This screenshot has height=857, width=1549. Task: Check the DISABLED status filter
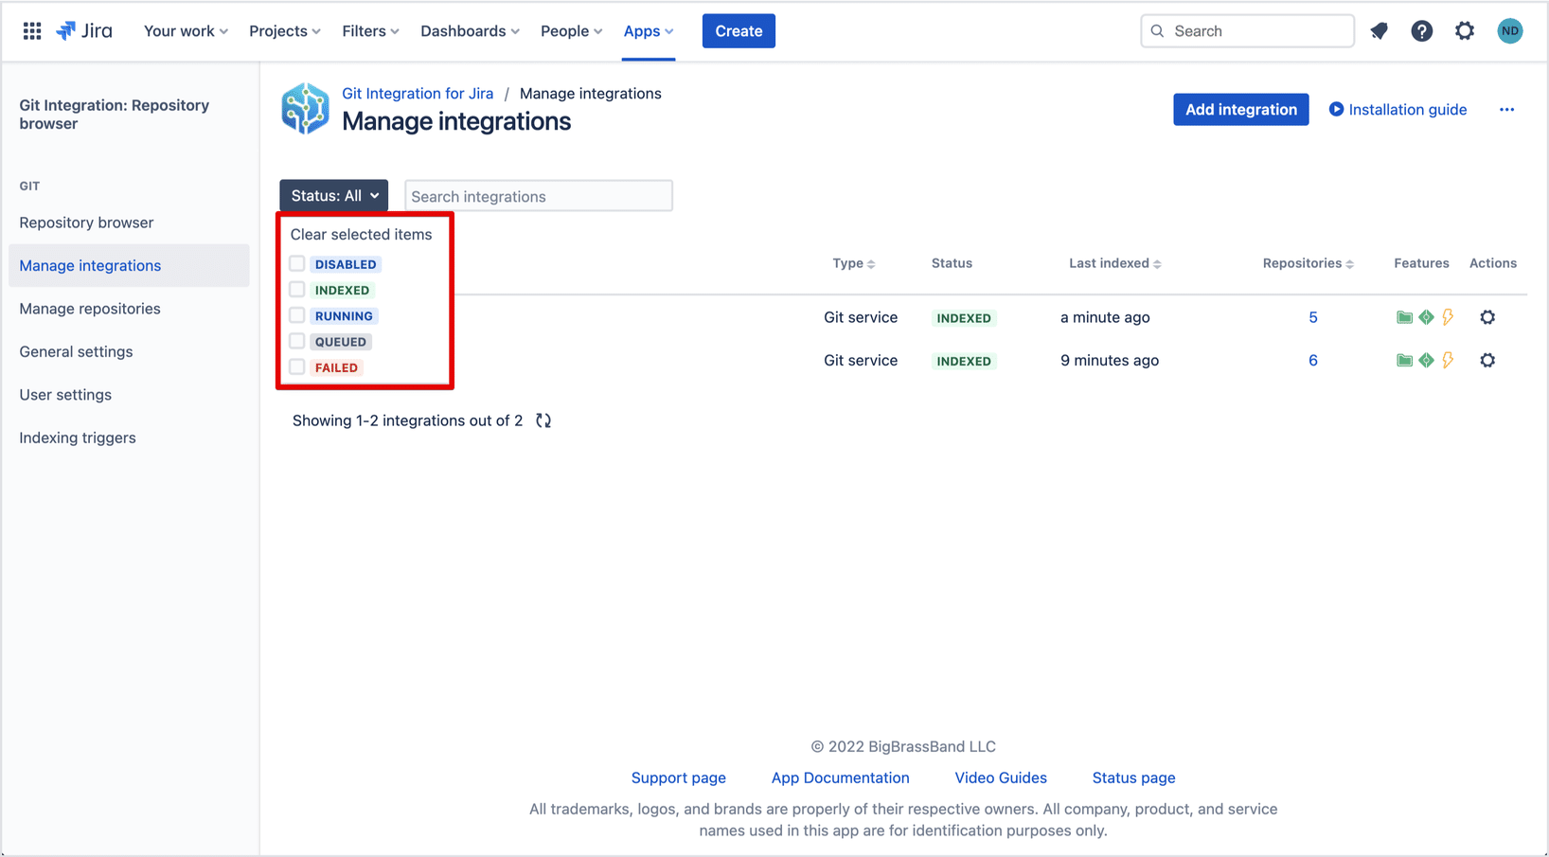297,263
